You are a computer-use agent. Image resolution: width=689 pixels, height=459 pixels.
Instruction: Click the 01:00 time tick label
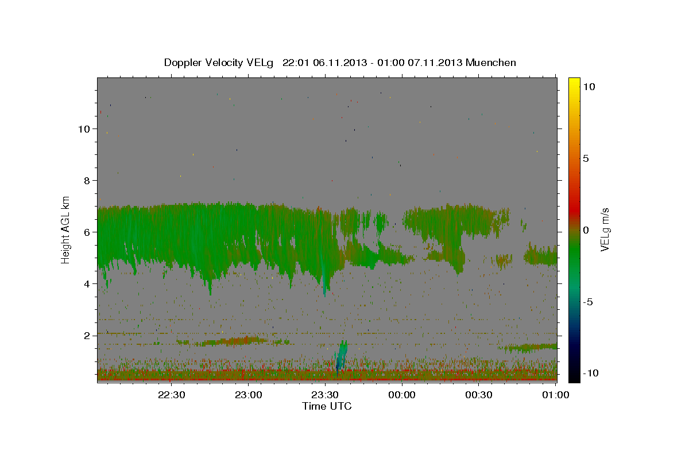click(x=556, y=395)
